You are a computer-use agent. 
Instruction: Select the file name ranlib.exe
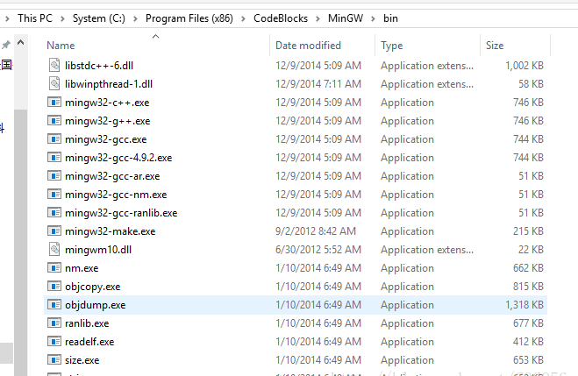pyautogui.click(x=87, y=323)
